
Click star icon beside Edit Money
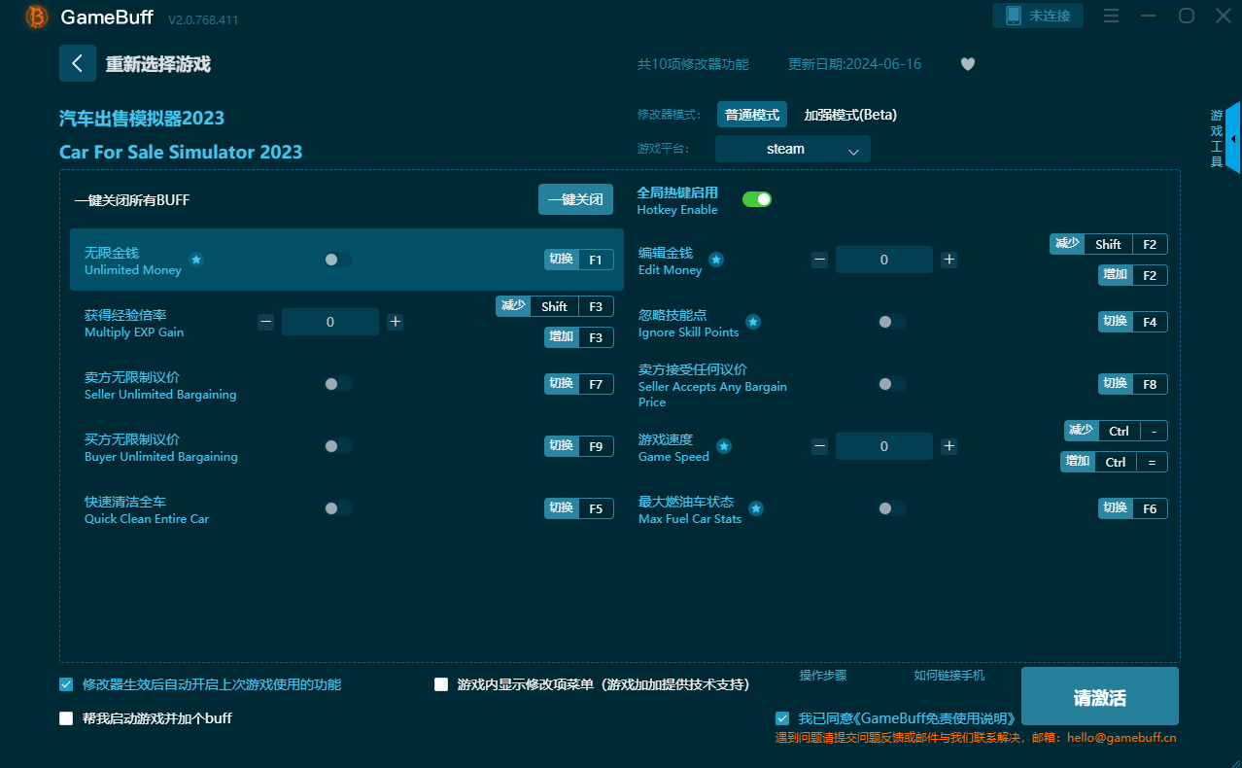point(716,260)
